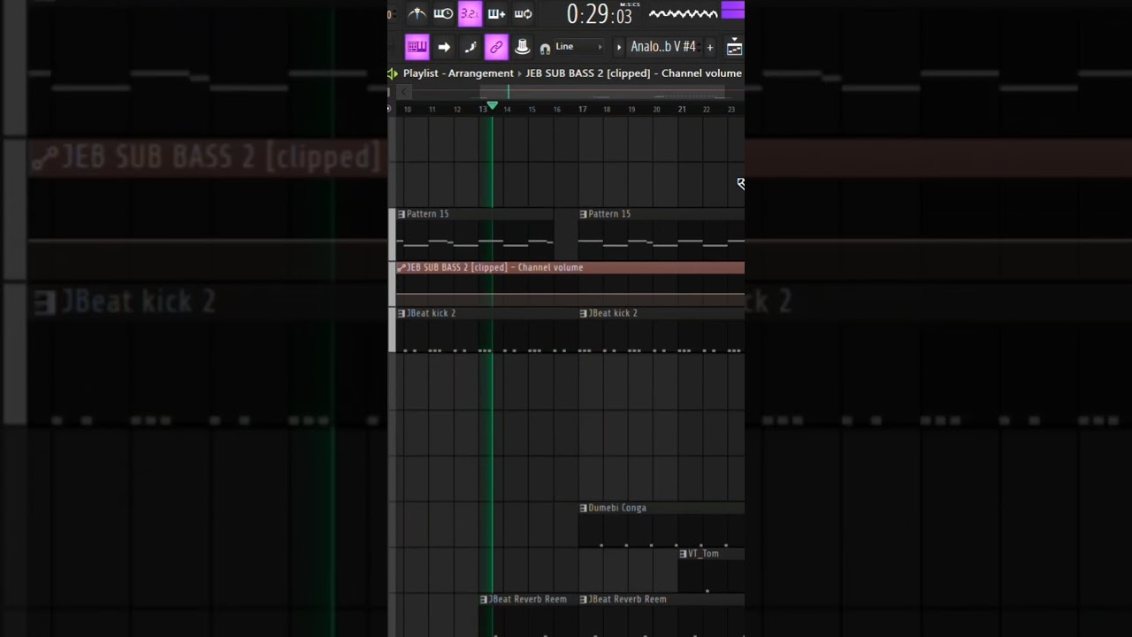Open the playlist view icon
This screenshot has height=637, width=1132.
[x=734, y=47]
